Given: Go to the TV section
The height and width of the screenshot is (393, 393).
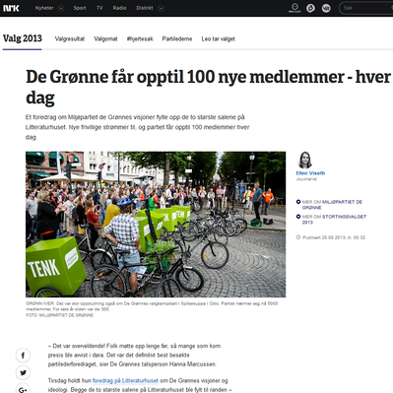Looking at the screenshot, I should tap(99, 8).
